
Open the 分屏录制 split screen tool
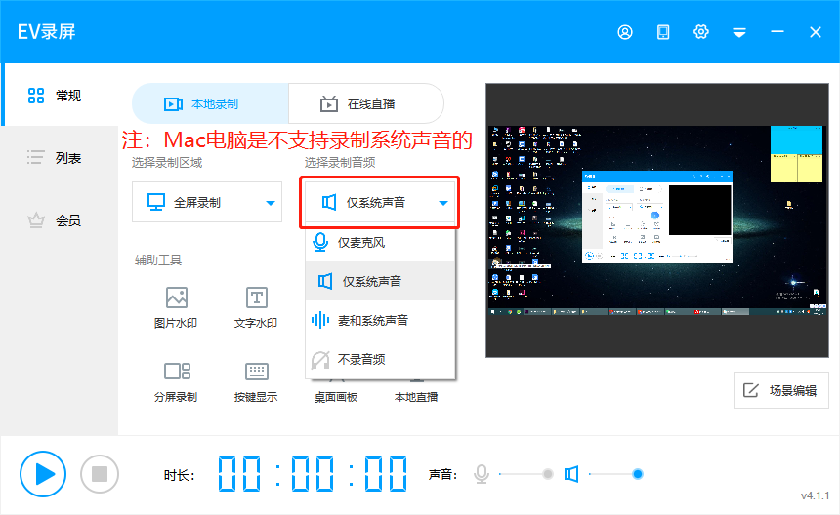tap(176, 382)
